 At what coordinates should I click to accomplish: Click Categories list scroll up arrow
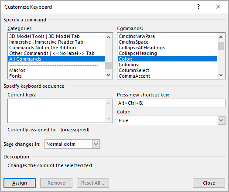[x=108, y=37]
